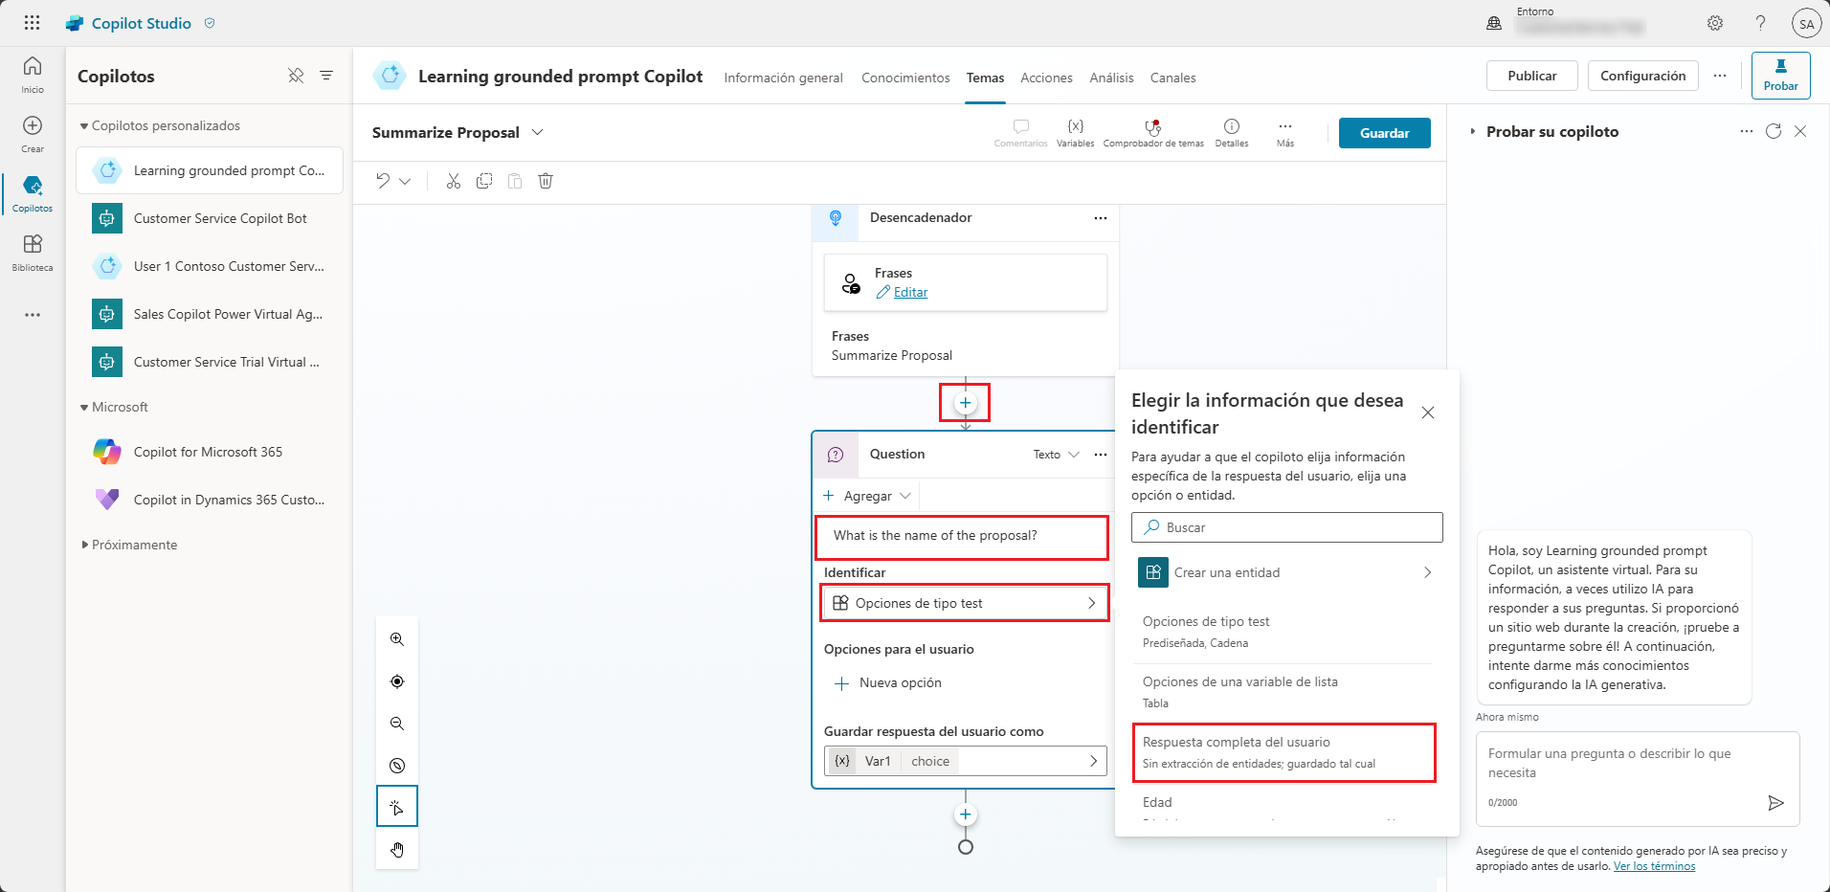Send the test chat message
Screen dimensions: 1830x892
pyautogui.click(x=1775, y=802)
